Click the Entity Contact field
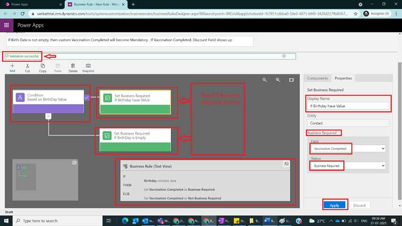The image size is (402, 226). (x=348, y=123)
